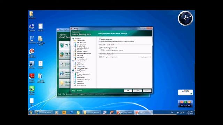This screenshot has height=125, width=223.
Task: Select the IM Anti-Virus icon
Action: pyautogui.click(x=75, y=46)
